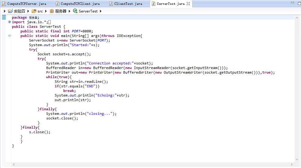Select ServerTest in the breadcrumb
Viewport: 301px width, 168px height.
coord(88,11)
